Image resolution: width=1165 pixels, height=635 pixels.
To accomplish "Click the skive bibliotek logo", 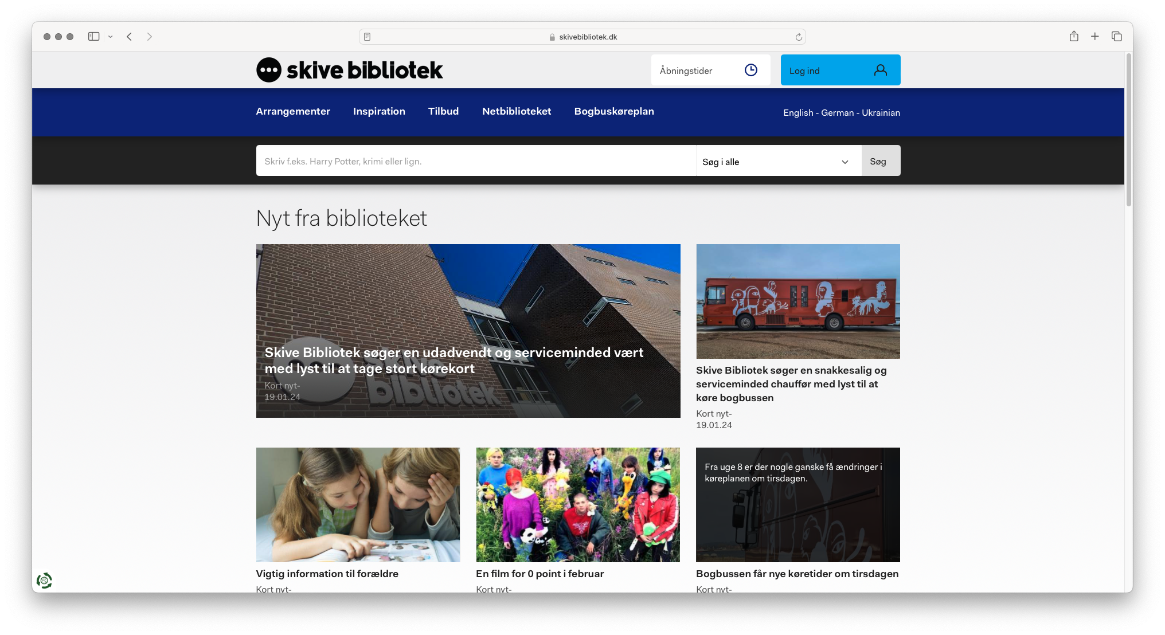I will pos(349,70).
